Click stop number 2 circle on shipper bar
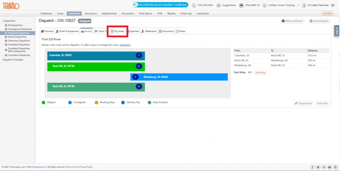The height and width of the screenshot is (171, 340). tap(139, 66)
